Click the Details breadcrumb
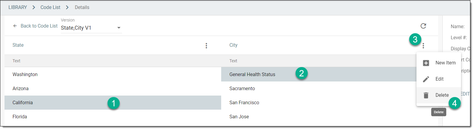This screenshot has width=474, height=130. point(82,7)
